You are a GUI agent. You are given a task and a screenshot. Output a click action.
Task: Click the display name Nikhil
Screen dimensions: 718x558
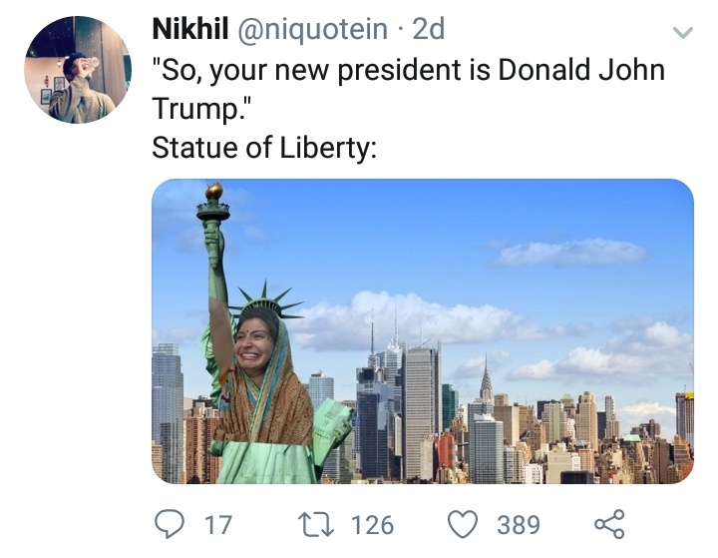coord(190,29)
